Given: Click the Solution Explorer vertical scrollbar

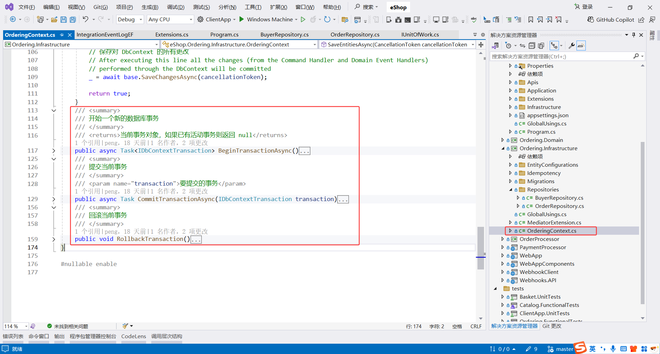Looking at the screenshot, I should (642, 222).
